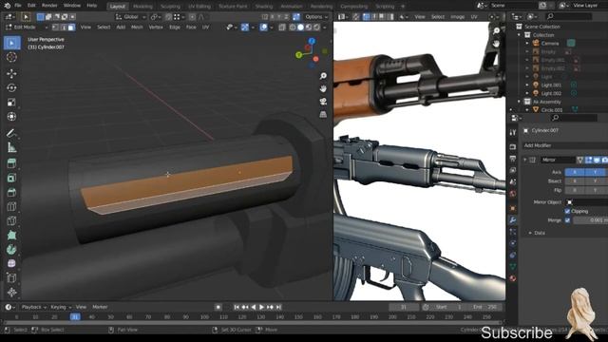This screenshot has width=608, height=342.
Task: Open the Render menu
Action: click(49, 6)
